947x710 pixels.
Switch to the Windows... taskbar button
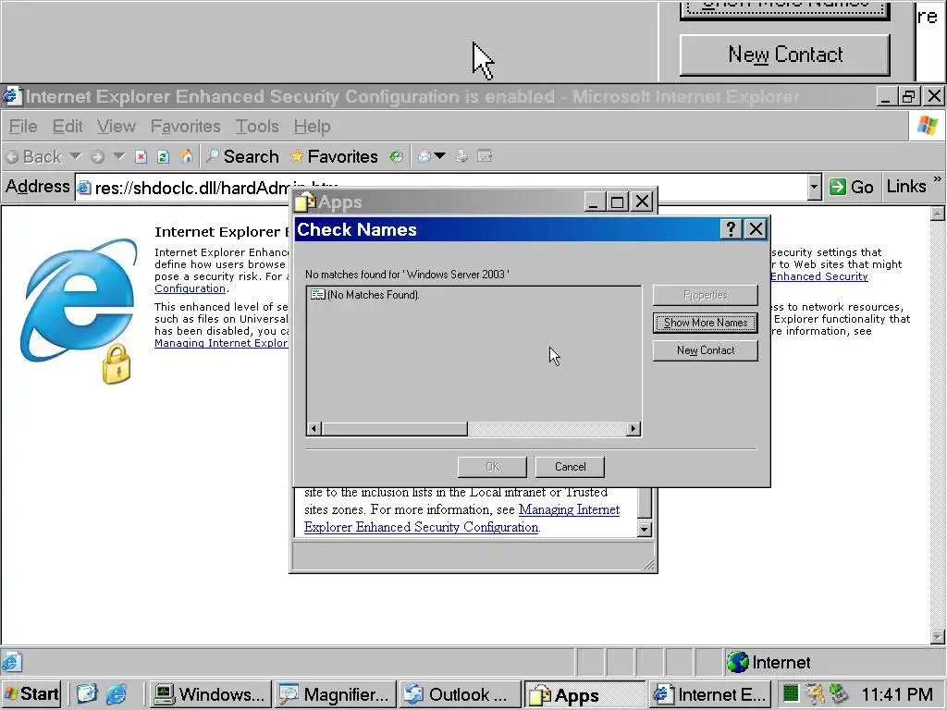pyautogui.click(x=209, y=695)
